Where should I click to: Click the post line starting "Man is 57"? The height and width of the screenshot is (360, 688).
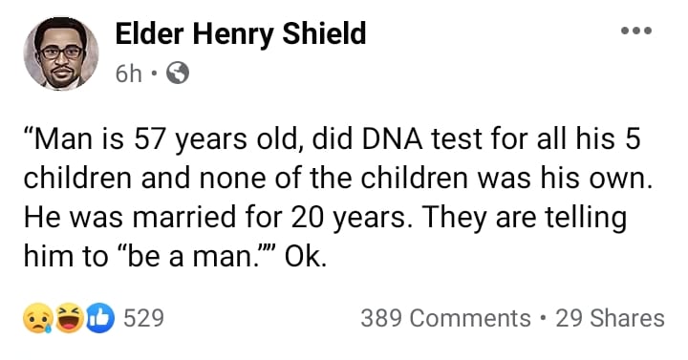pos(333,139)
